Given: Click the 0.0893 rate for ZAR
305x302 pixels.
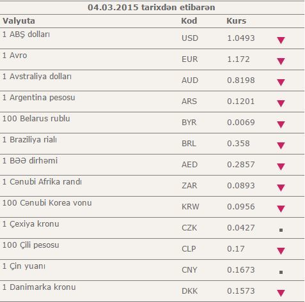Looking at the screenshot, I should (241, 186).
